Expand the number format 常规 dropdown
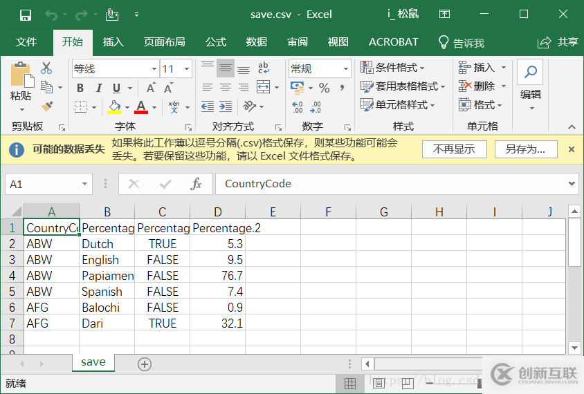The height and width of the screenshot is (394, 584). coord(345,69)
